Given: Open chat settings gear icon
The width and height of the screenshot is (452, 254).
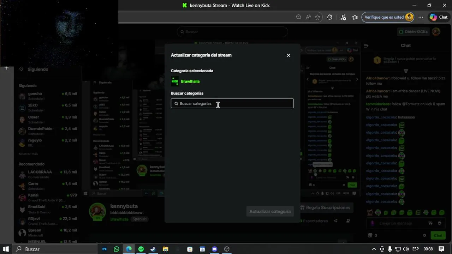Looking at the screenshot, I should point(424,235).
